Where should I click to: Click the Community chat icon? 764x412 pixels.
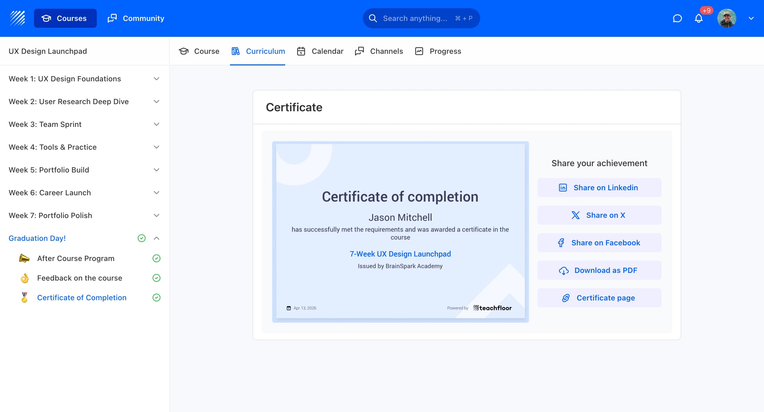[112, 18]
